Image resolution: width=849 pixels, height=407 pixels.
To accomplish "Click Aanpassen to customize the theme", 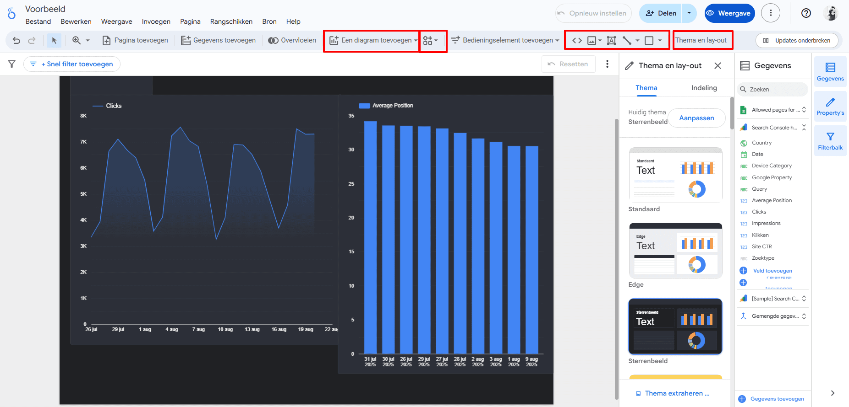I will (x=696, y=118).
